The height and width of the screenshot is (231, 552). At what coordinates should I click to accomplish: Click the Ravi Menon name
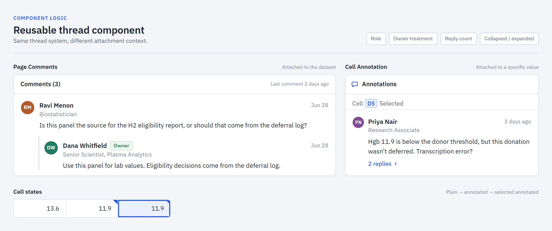(x=56, y=106)
